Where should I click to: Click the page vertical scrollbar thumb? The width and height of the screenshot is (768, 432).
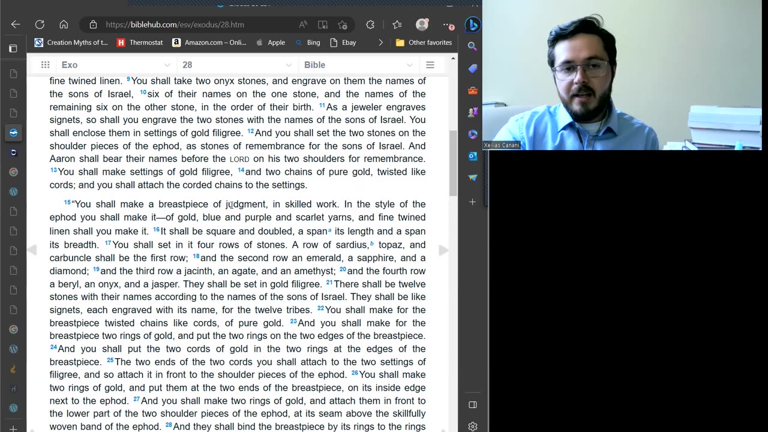(x=453, y=163)
